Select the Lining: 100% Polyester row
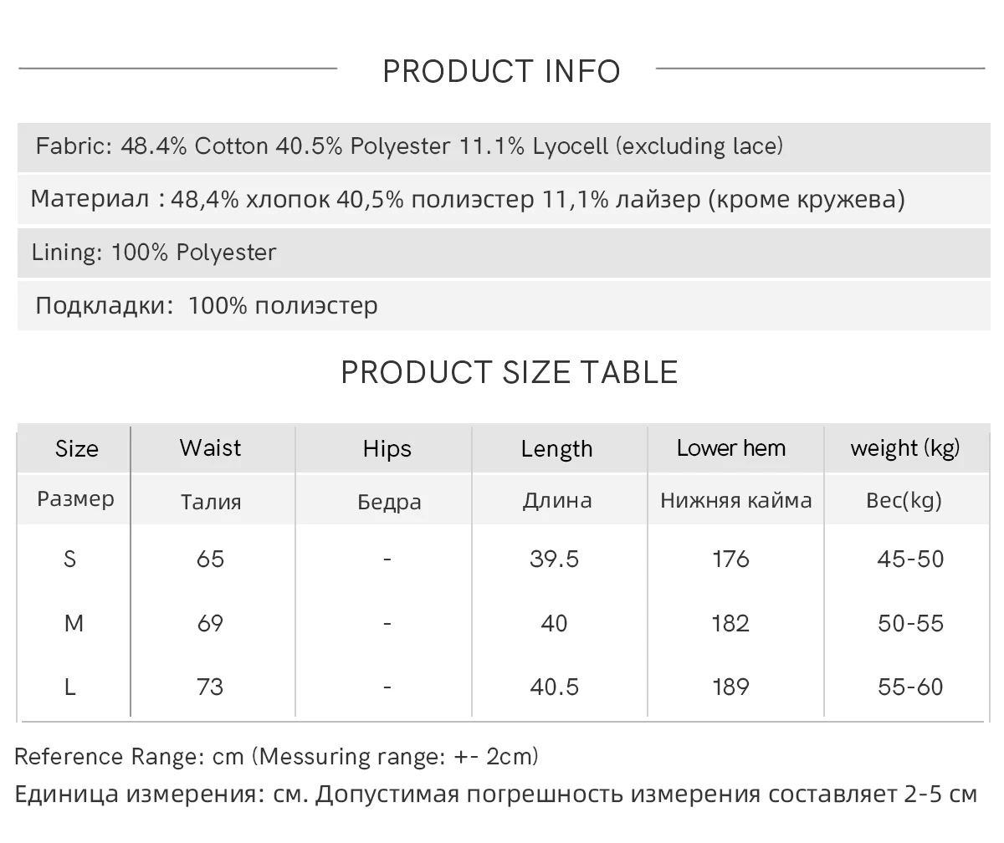Image resolution: width=1004 pixels, height=843 pixels. pos(504,253)
